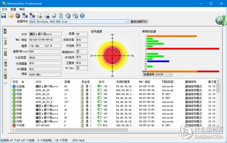Open the 配置 menu
This screenshot has width=227, height=143.
[x=13, y=9]
